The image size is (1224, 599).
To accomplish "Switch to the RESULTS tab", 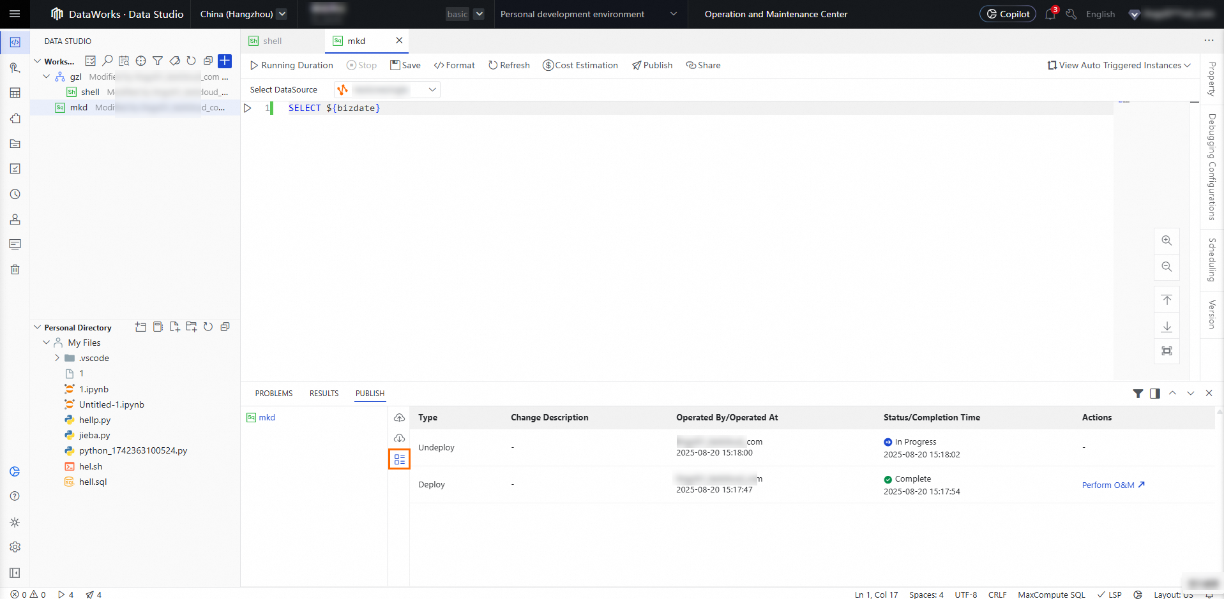I will click(324, 394).
